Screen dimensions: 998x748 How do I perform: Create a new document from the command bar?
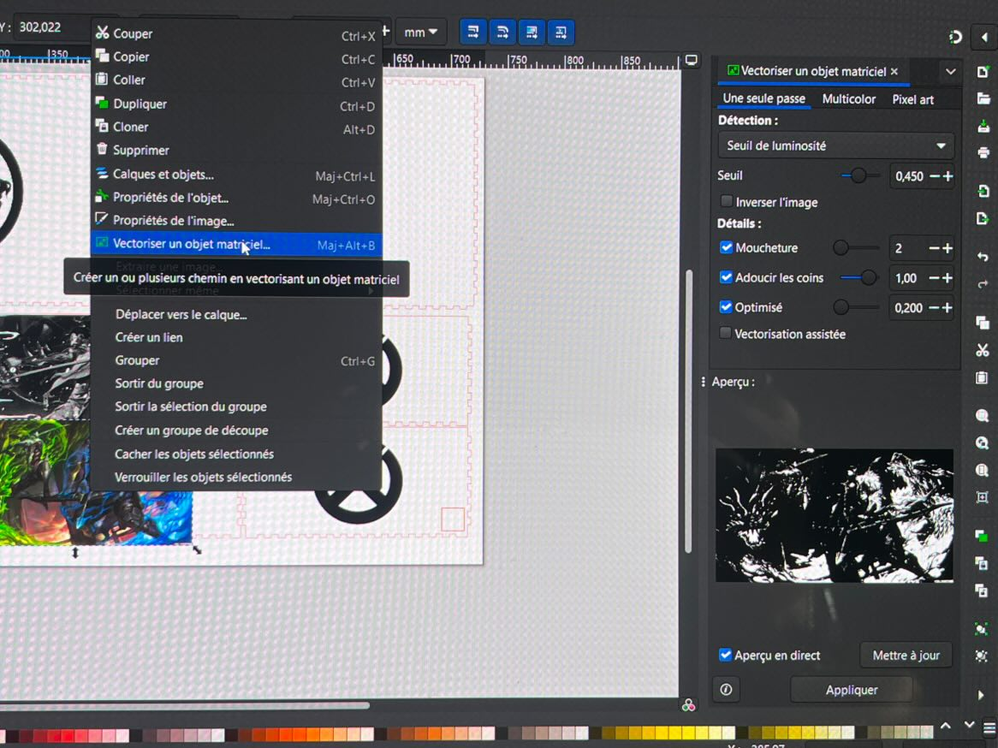coord(983,72)
